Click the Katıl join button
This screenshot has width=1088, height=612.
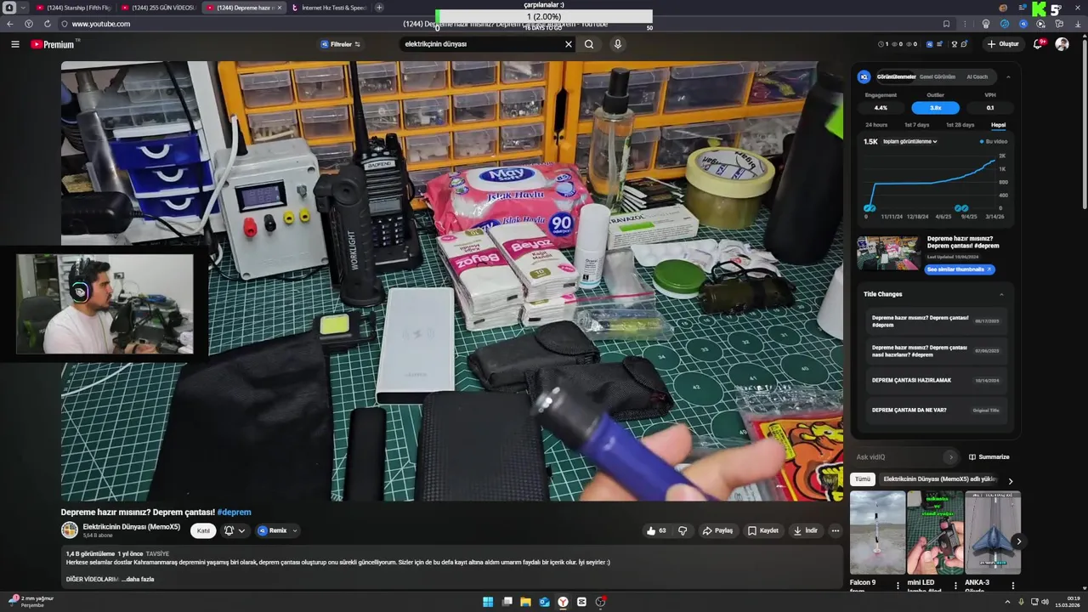(x=203, y=530)
